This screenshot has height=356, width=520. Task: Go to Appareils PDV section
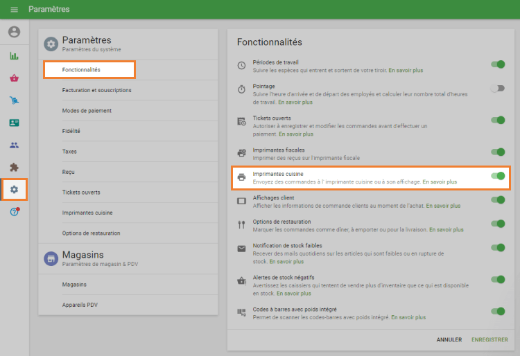point(80,305)
